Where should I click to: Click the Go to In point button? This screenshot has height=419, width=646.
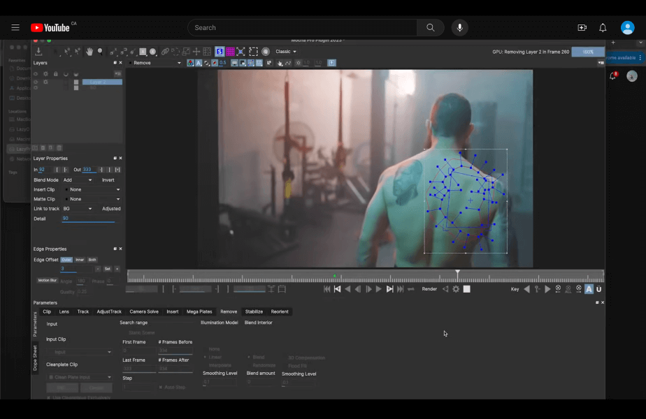click(338, 289)
